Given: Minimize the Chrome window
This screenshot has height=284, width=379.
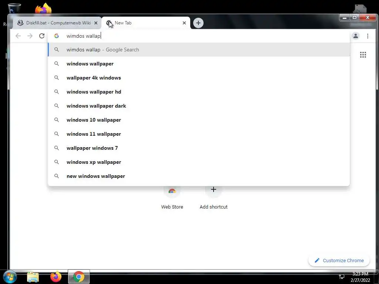Looking at the screenshot, I should coord(345,17).
